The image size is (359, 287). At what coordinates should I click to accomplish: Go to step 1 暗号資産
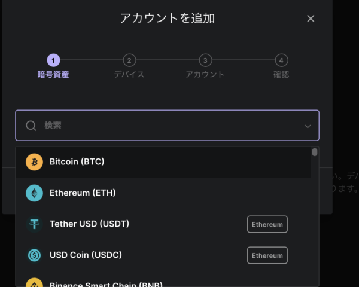pyautogui.click(x=53, y=66)
